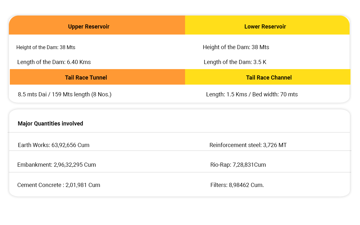The width and height of the screenshot is (360, 225).
Task: Select the Cement Concrete quantity row
Action: pyautogui.click(x=59, y=185)
